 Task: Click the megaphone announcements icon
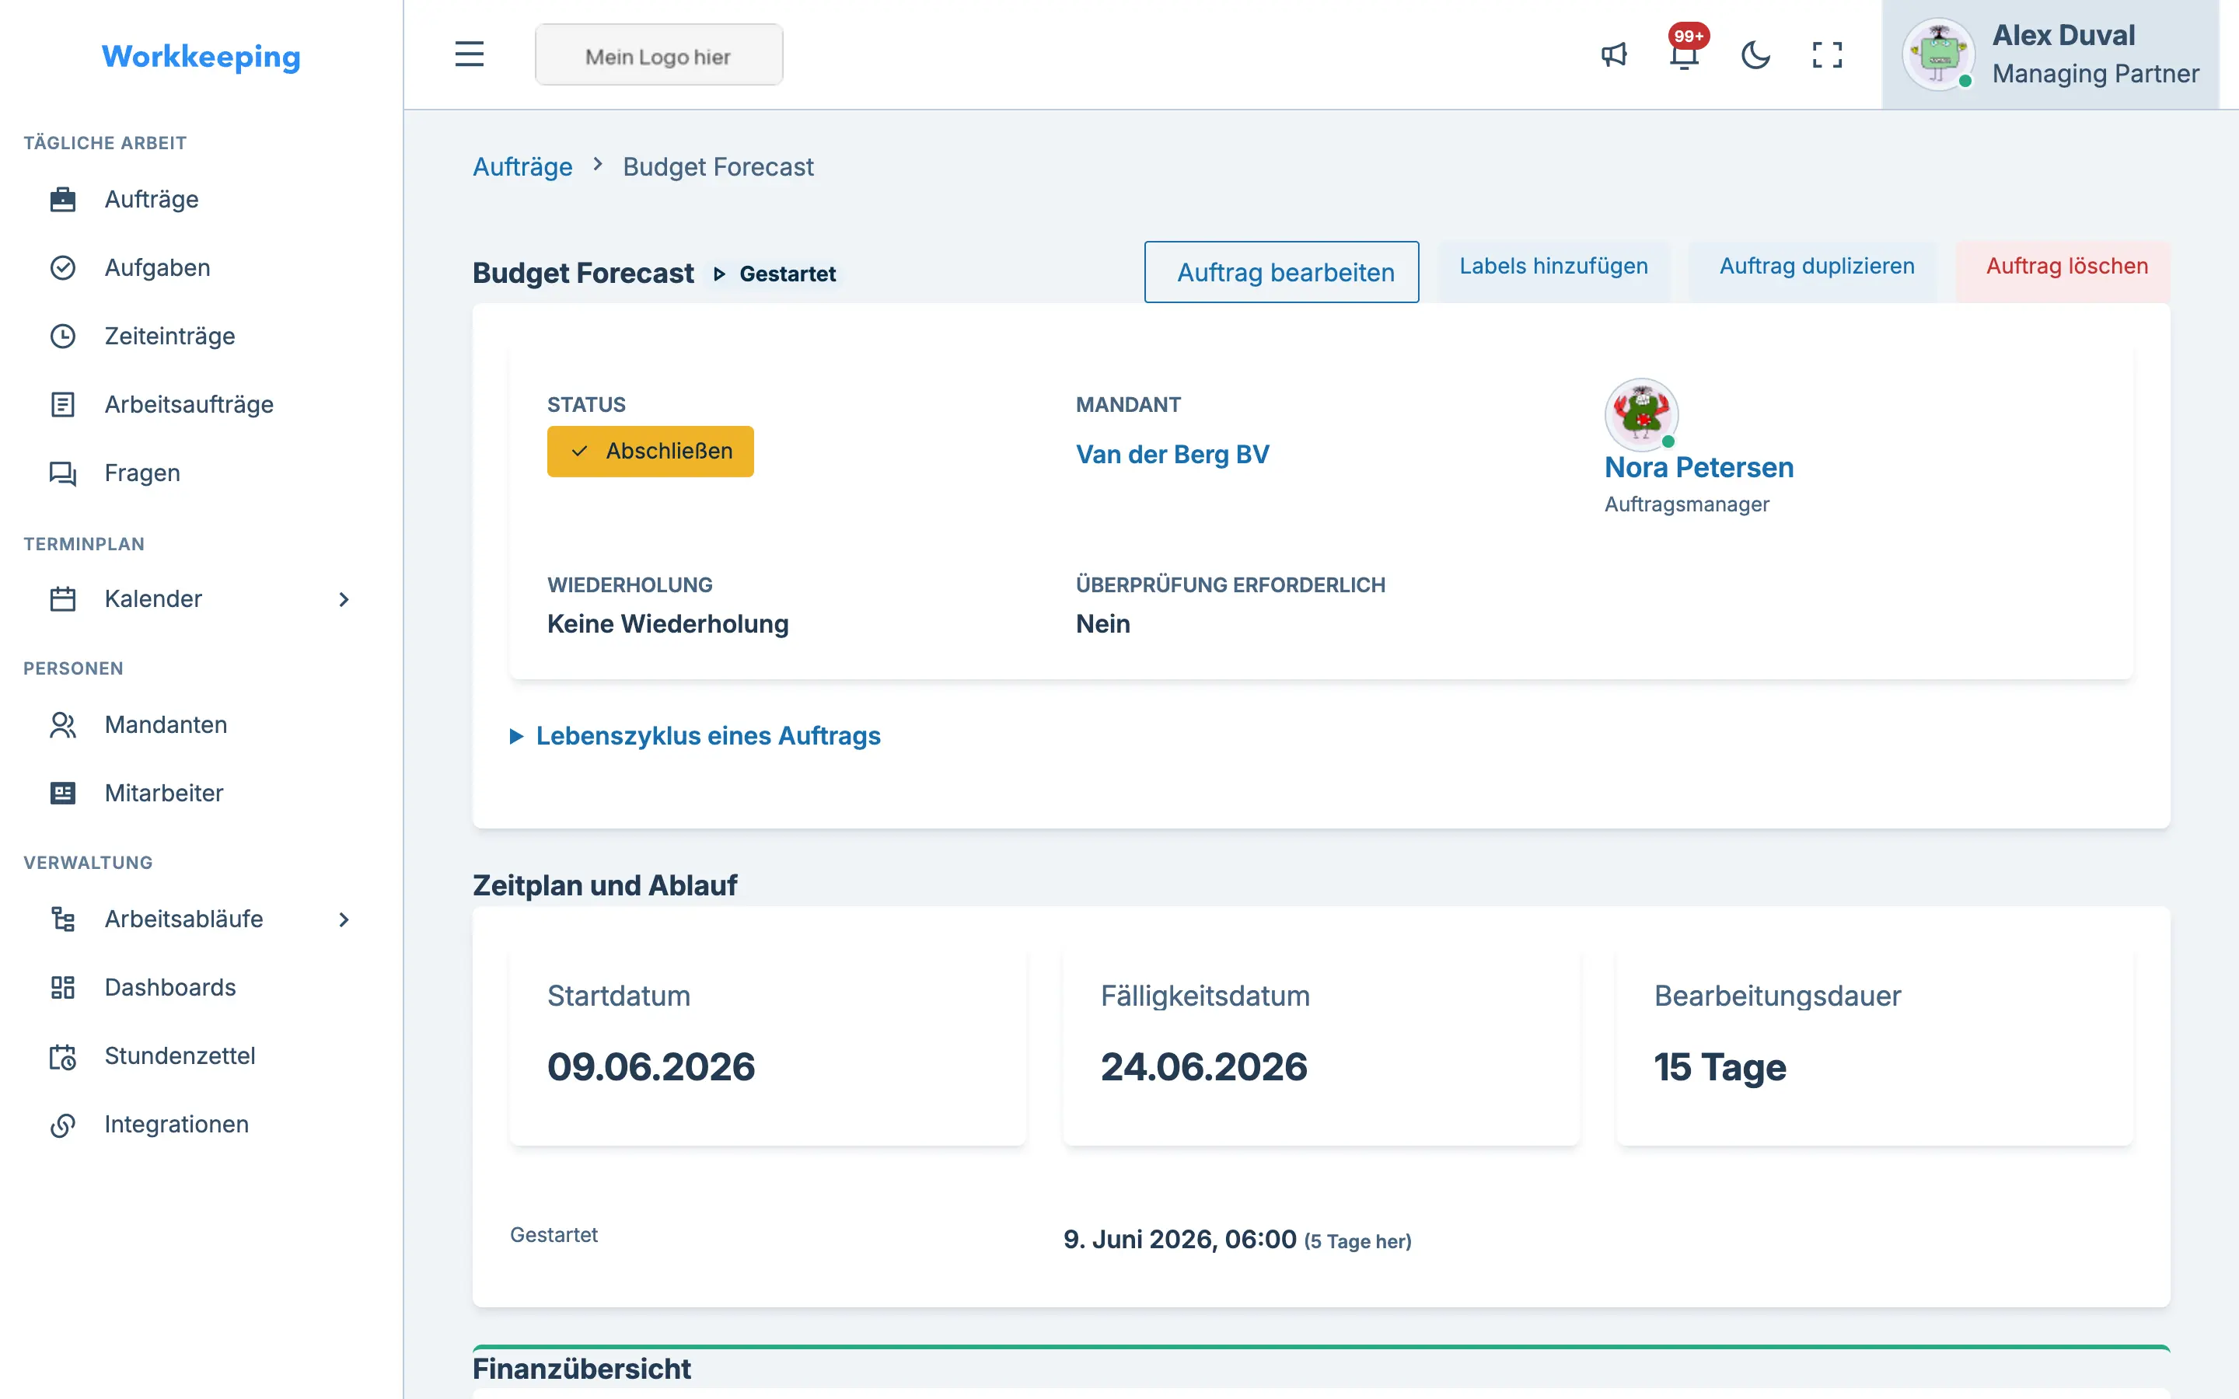[x=1614, y=54]
